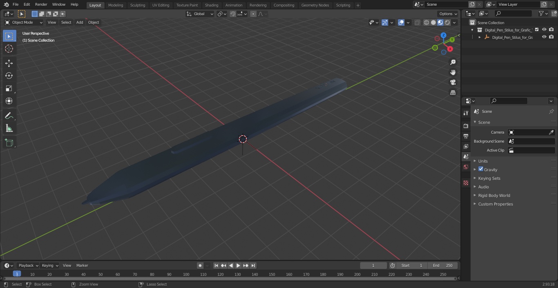Expand Digital_Pen_Stilus_for_Gr object tree
The image size is (558, 288).
coord(480,37)
